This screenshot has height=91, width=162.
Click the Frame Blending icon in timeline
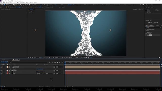[x=57, y=62]
